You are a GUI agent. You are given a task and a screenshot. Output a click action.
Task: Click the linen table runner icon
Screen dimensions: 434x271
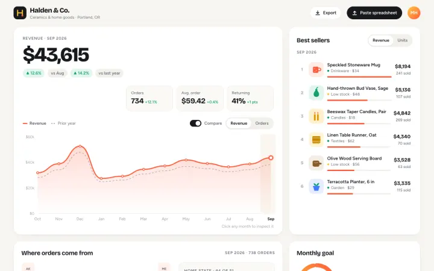click(x=316, y=139)
